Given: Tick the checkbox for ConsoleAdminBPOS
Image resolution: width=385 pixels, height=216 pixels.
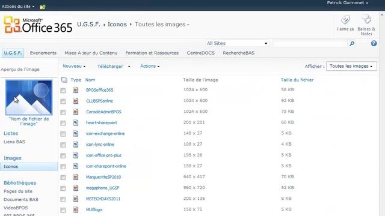Looking at the screenshot, I should [63, 112].
